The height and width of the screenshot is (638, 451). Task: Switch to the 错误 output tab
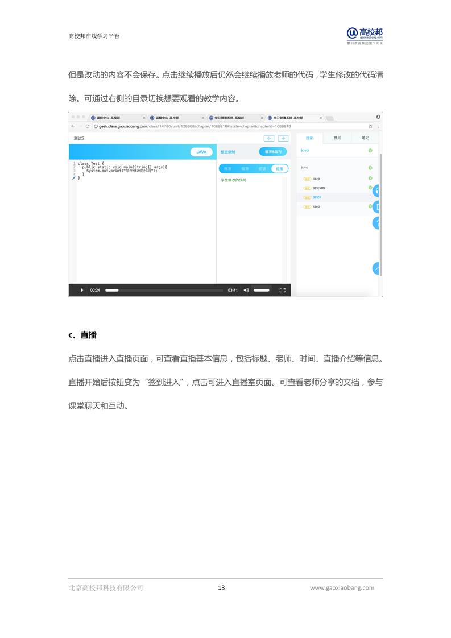(x=262, y=168)
